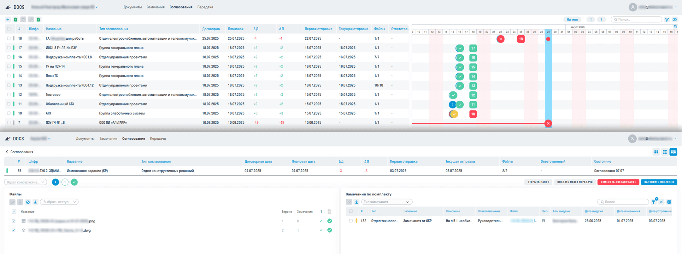This screenshot has height=254, width=682.
Task: Switch to the Документы tab in top bar
Action: click(x=132, y=7)
